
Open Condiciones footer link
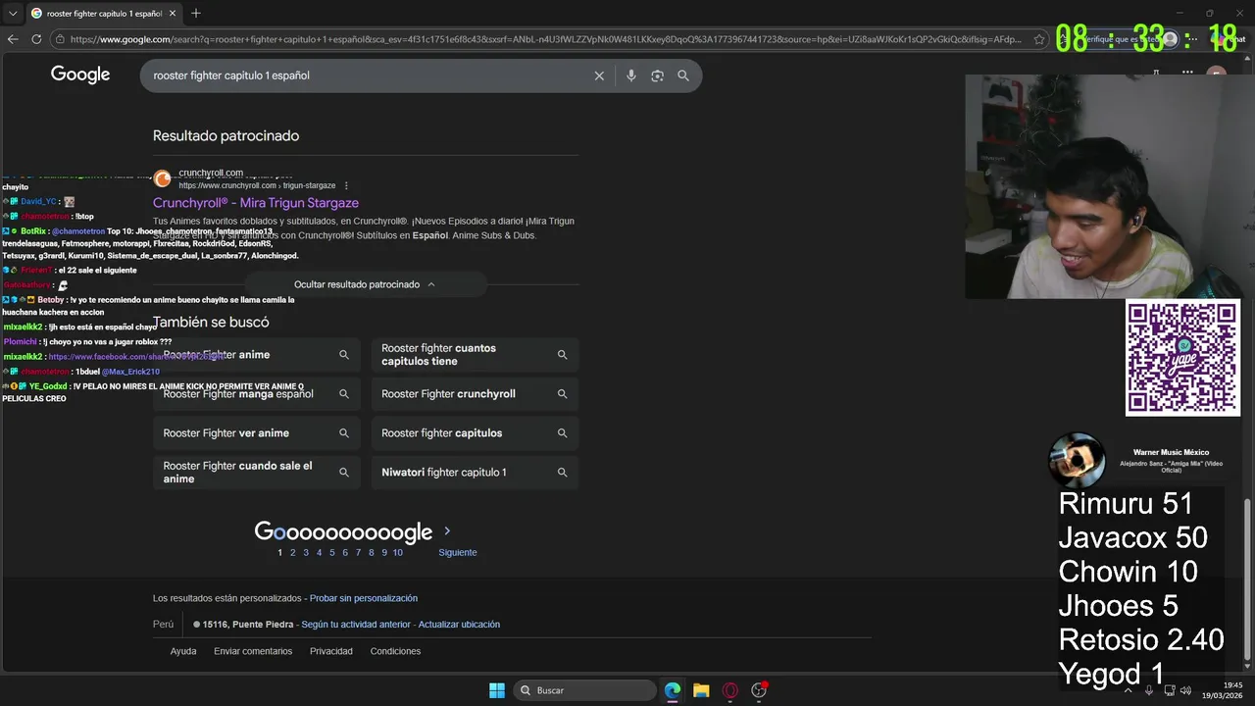pyautogui.click(x=395, y=651)
